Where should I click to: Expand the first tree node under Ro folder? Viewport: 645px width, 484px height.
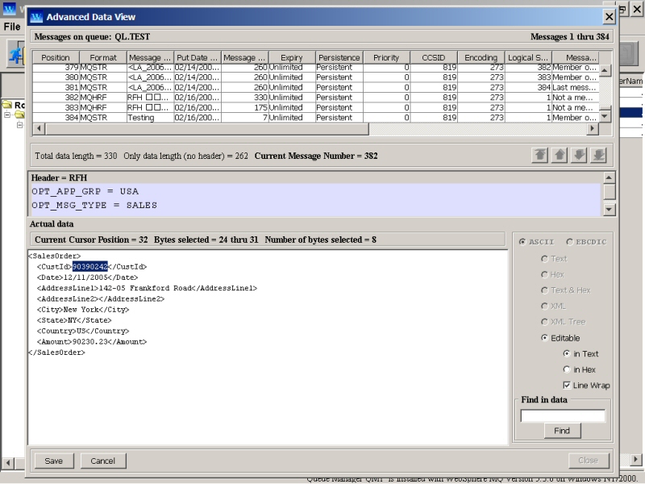click(7, 115)
